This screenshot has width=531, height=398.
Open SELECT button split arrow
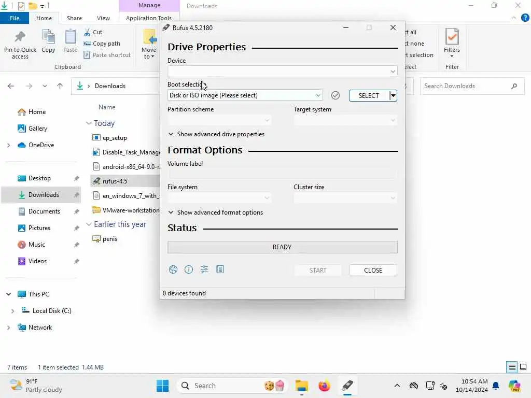tap(393, 96)
